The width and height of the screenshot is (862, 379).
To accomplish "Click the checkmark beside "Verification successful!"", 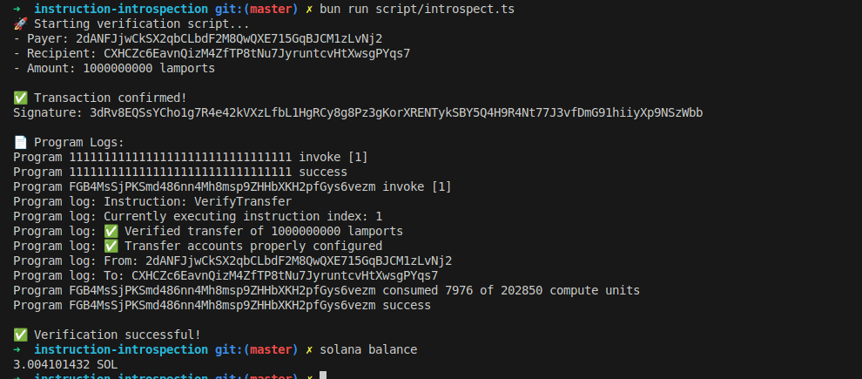I will point(20,335).
